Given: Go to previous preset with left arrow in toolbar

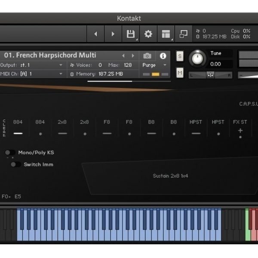Looking at the screenshot, I should [95, 34].
